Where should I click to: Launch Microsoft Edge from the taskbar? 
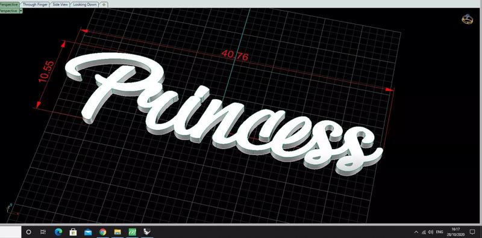pyautogui.click(x=58, y=232)
